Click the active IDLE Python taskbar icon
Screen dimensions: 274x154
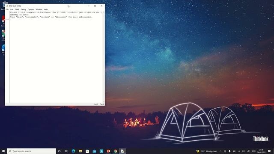pyautogui.click(x=122, y=151)
